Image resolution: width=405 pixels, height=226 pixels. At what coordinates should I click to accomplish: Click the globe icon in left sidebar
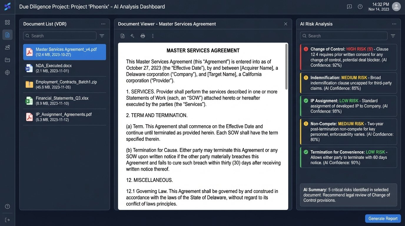click(x=7, y=72)
